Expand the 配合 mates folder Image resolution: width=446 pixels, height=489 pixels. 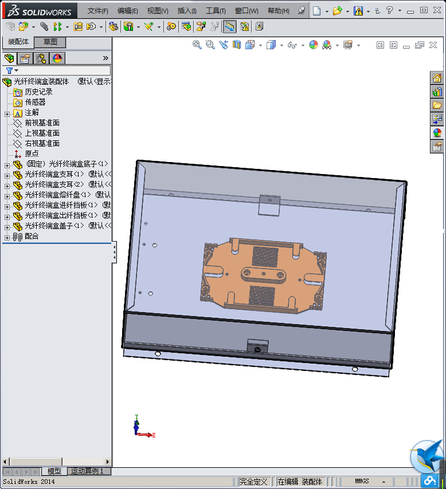pyautogui.click(x=7, y=238)
